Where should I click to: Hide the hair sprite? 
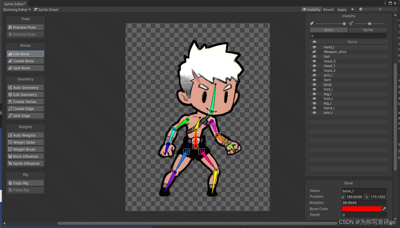314,56
